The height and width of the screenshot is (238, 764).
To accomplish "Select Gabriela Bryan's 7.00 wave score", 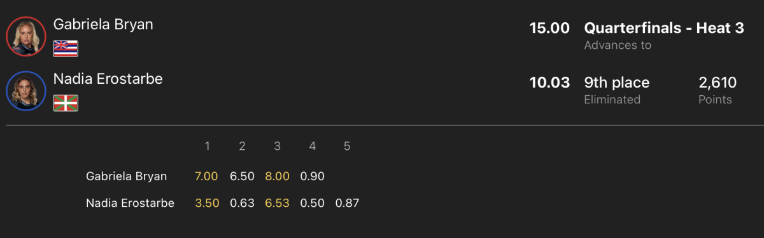I will coord(207,176).
